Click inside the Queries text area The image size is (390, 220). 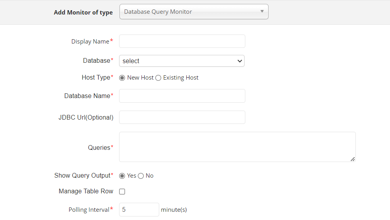[x=237, y=147]
